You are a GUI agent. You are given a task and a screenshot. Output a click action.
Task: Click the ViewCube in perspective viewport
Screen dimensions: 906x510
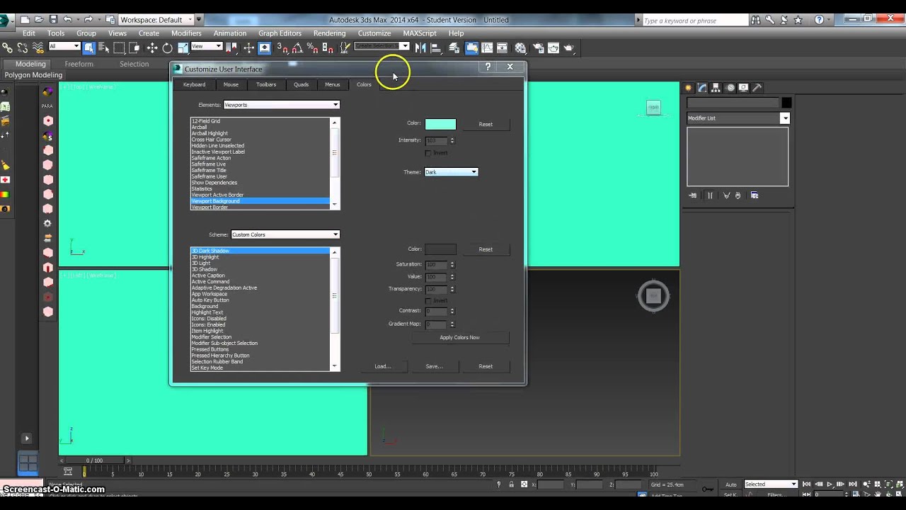pyautogui.click(x=653, y=295)
